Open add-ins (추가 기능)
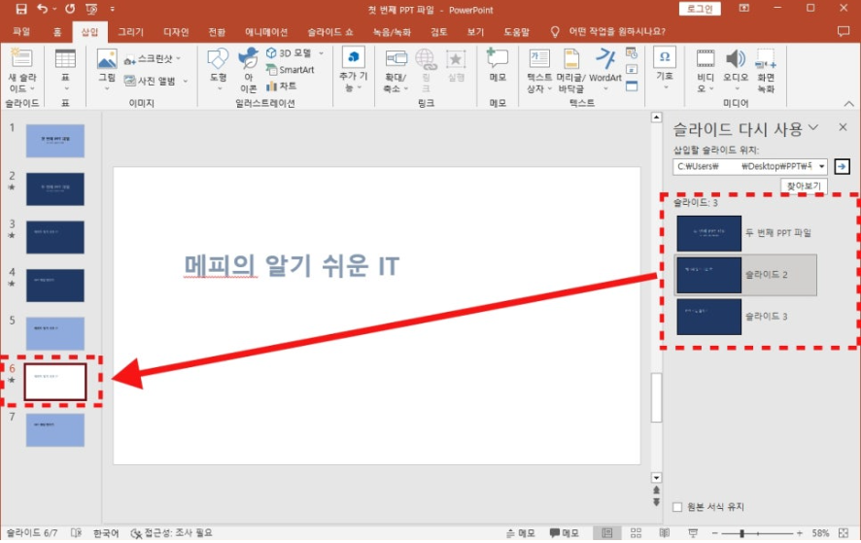Viewport: 861px width, 543px height. click(353, 70)
